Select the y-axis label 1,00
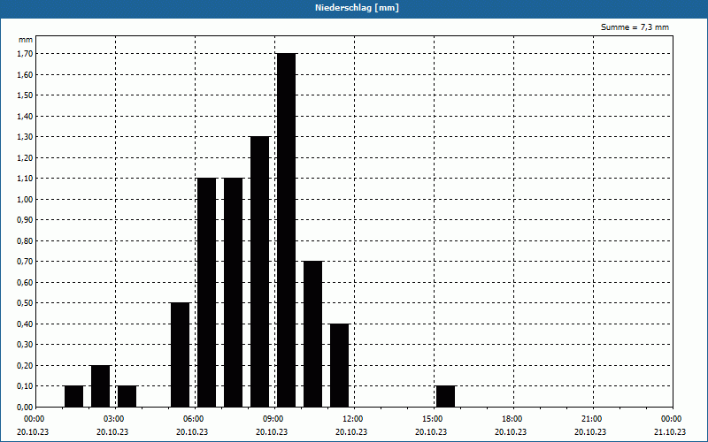708x442 pixels. click(25, 199)
